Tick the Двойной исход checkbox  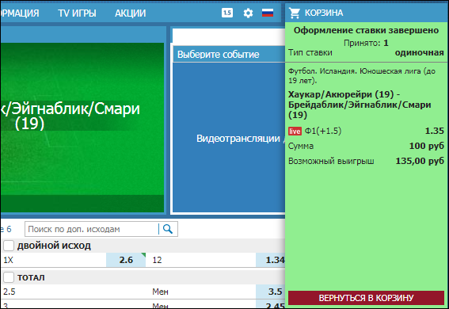[8, 246]
